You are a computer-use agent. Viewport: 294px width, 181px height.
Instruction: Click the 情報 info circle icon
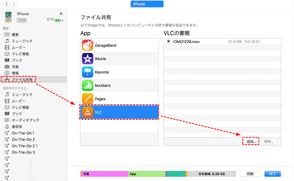(7, 73)
